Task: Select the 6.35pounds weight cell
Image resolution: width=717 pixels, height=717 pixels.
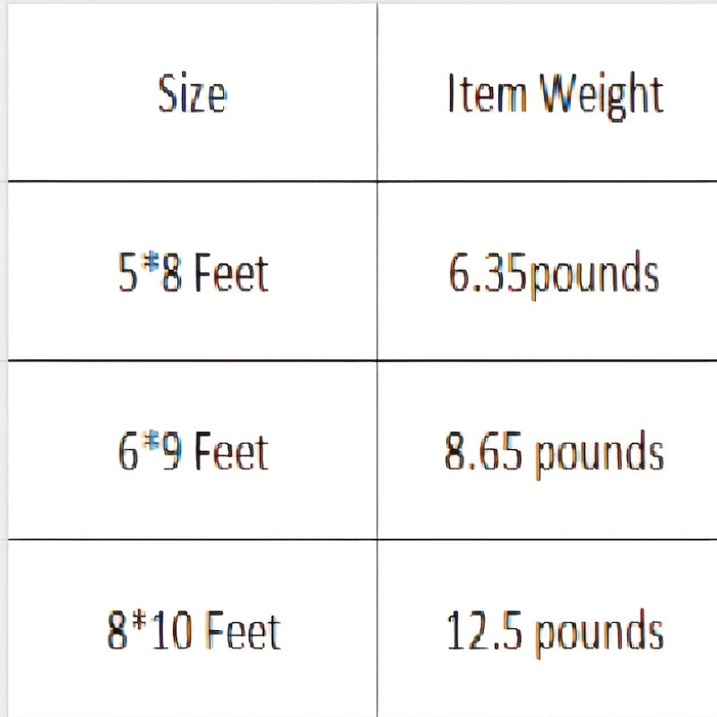Action: 547,272
